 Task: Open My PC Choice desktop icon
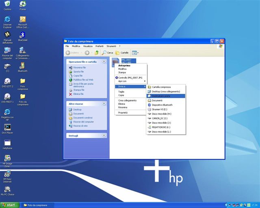7,191
